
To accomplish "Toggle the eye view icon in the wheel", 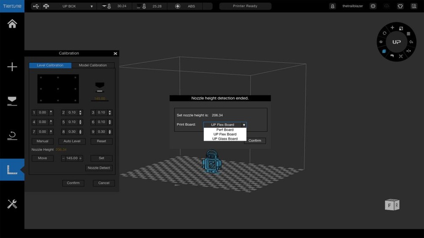I will [x=381, y=42].
